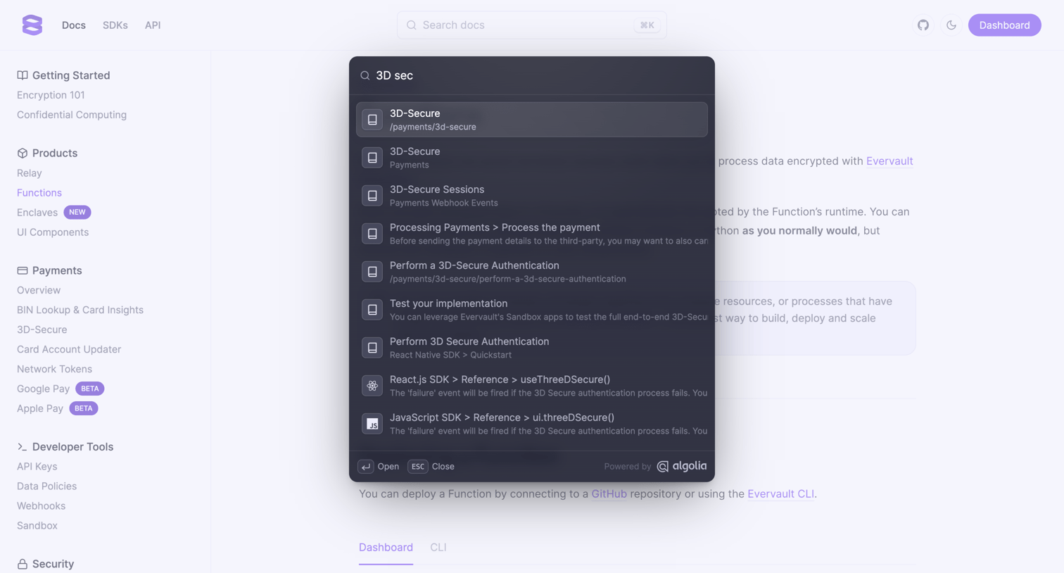
Task: Open Payments Overview in sidebar
Action: click(x=39, y=290)
